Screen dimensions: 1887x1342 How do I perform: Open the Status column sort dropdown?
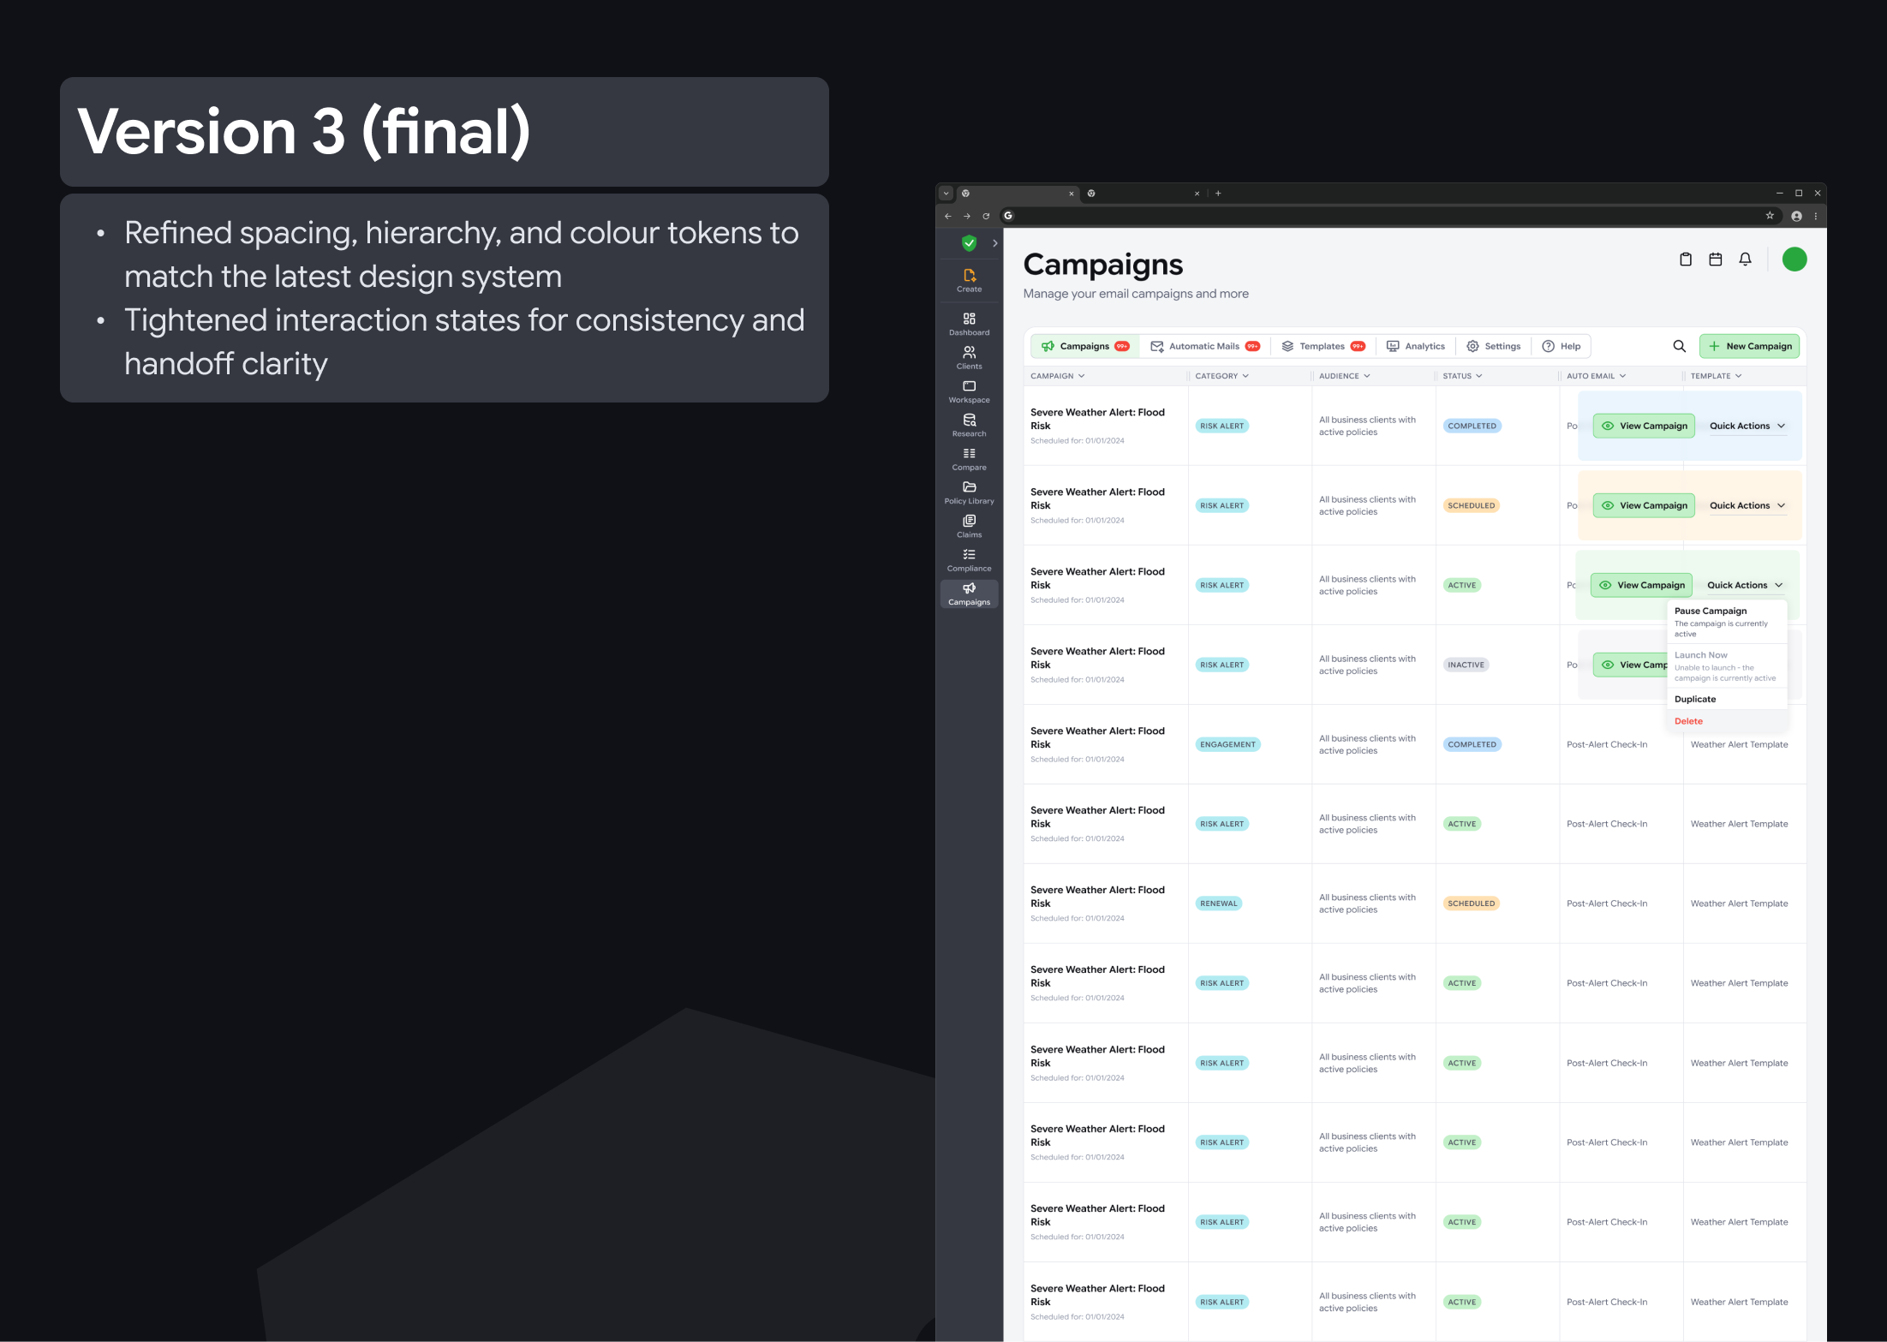click(x=1462, y=376)
